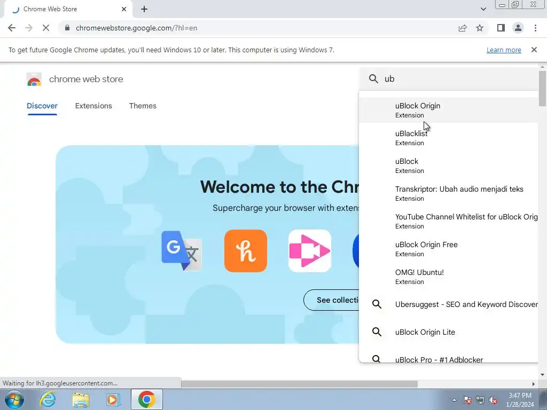Click the horizontal scrollbar right arrow

[x=534, y=384]
